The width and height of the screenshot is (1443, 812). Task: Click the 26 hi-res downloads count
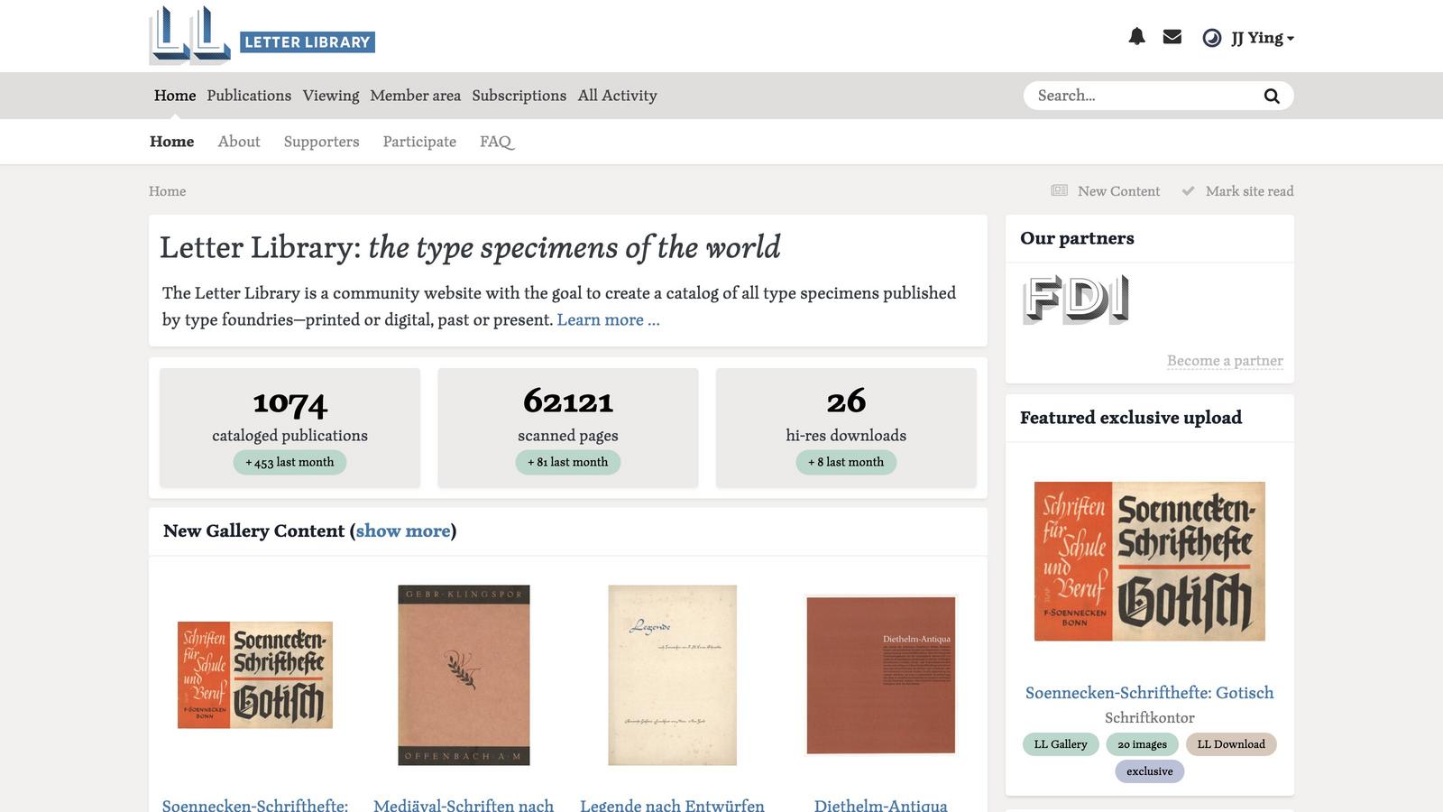tap(846, 401)
